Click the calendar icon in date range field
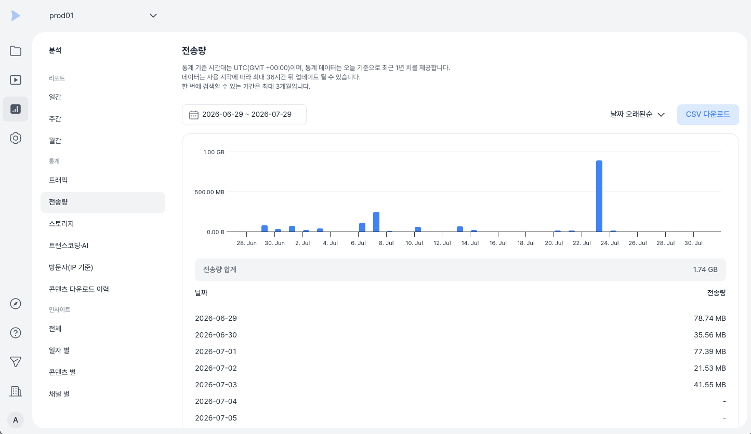Screen dimensions: 751x434 (x=194, y=115)
